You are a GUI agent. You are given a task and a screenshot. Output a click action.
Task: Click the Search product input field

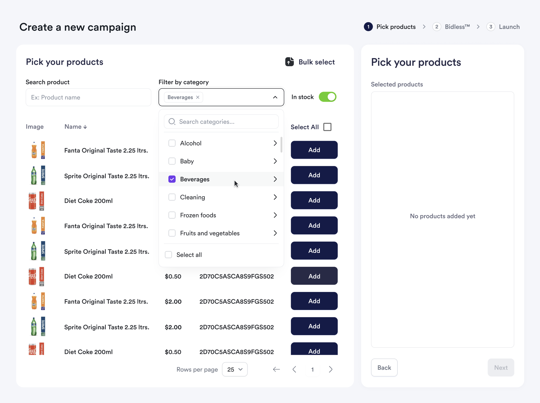88,97
